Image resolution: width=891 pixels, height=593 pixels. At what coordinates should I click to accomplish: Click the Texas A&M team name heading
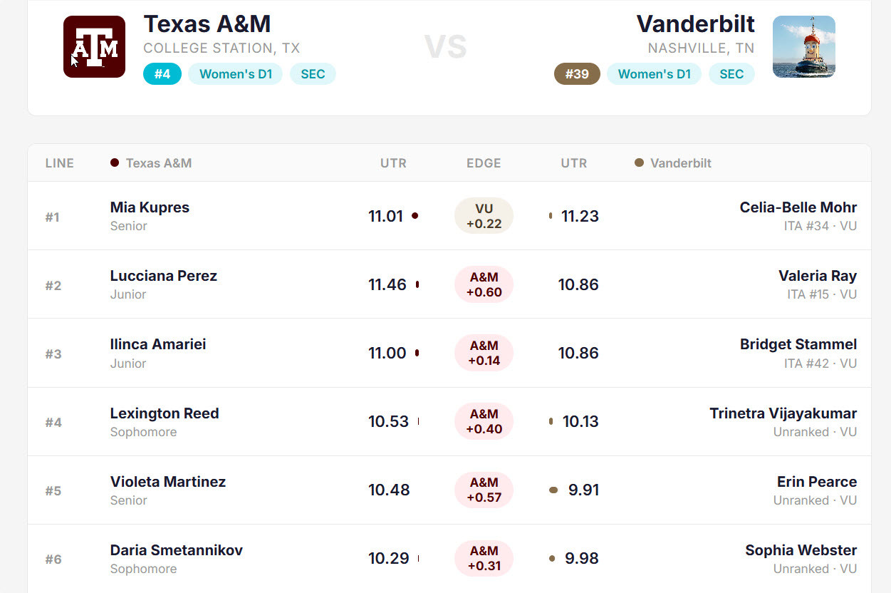[x=207, y=24]
